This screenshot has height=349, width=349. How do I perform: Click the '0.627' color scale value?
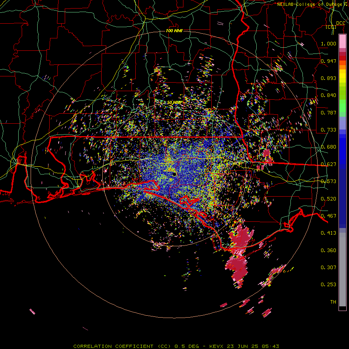point(328,164)
